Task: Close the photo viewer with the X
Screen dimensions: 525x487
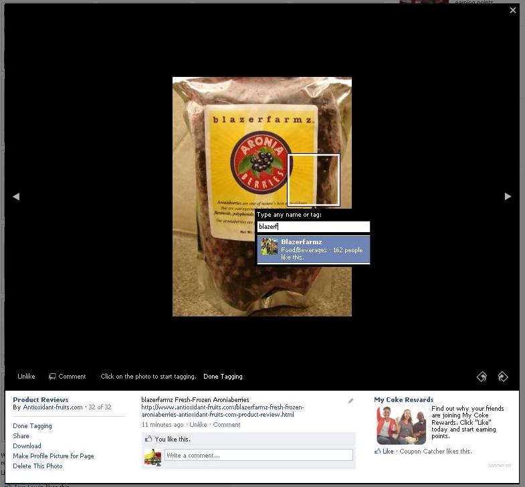Action: pos(513,10)
